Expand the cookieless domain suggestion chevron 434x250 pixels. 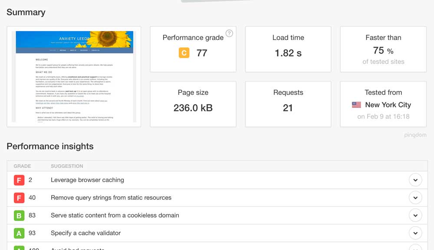click(415, 215)
